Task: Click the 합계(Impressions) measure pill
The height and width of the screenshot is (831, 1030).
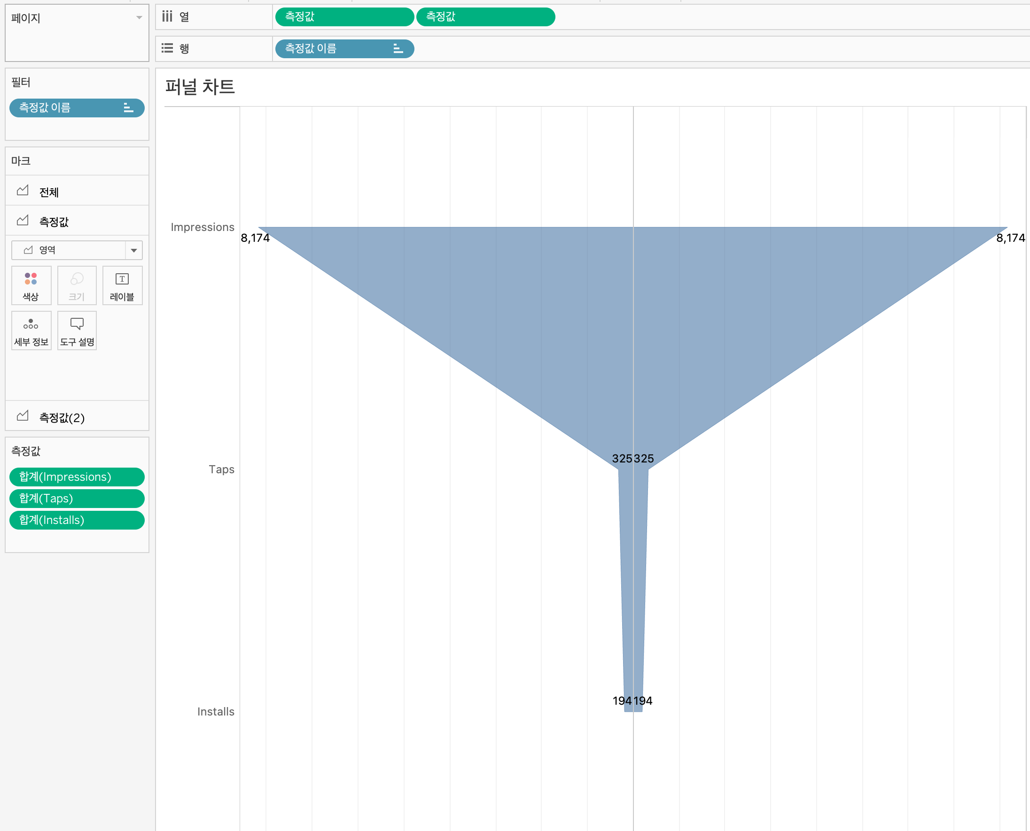Action: pos(77,477)
